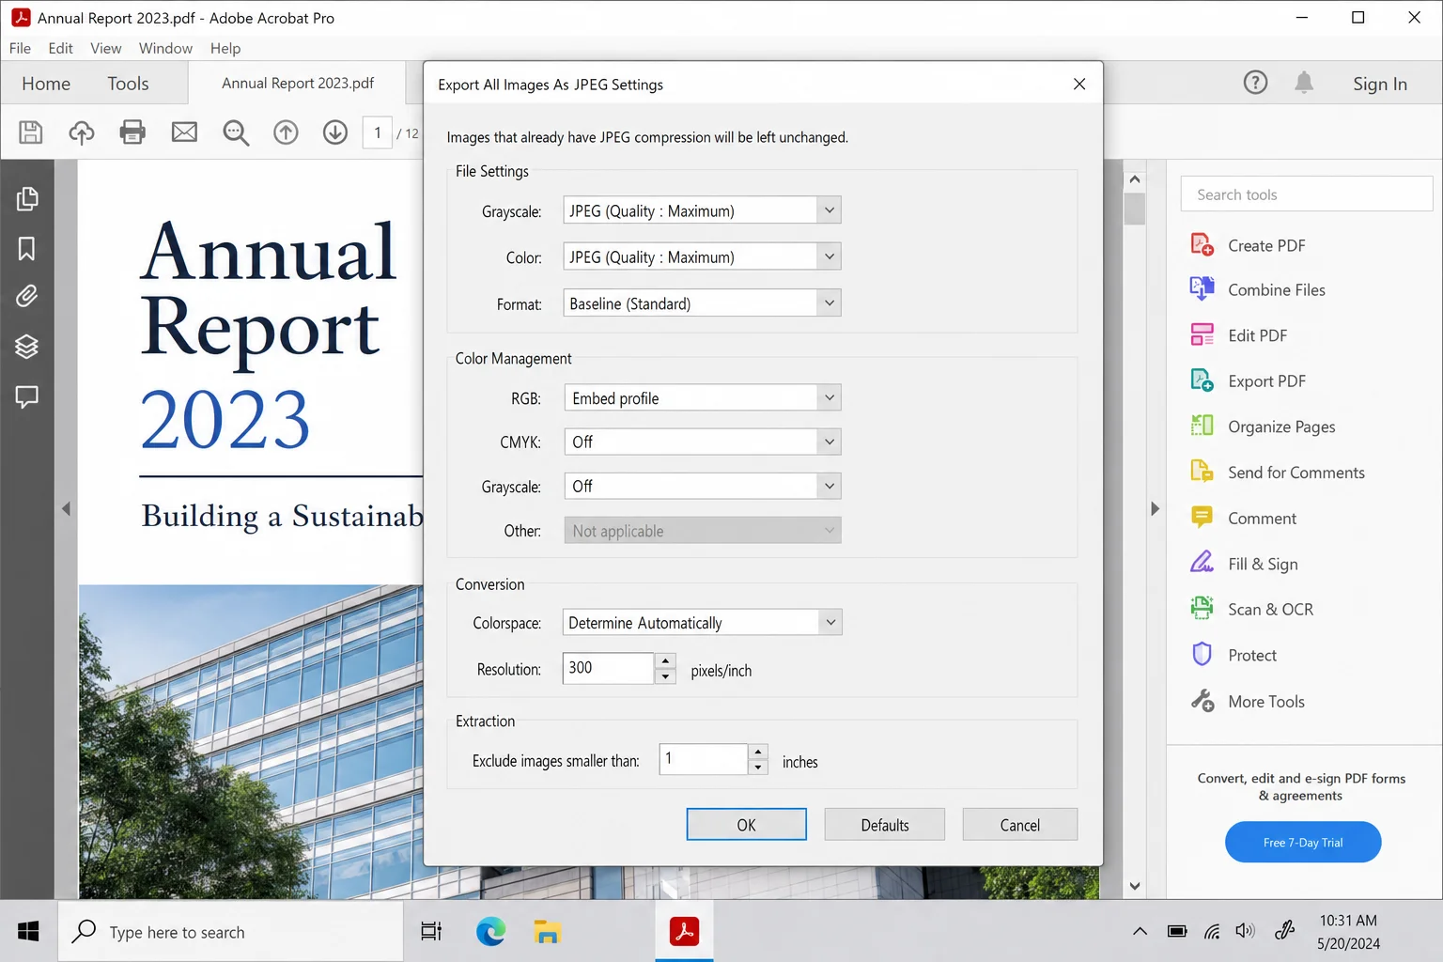Open the Page Thumbnails sidebar panel
The image size is (1443, 962).
pyautogui.click(x=27, y=198)
